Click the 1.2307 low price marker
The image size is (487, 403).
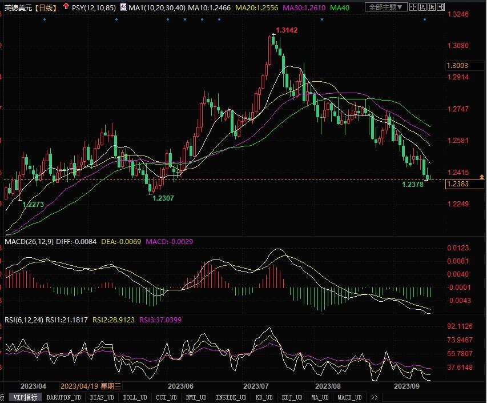163,198
